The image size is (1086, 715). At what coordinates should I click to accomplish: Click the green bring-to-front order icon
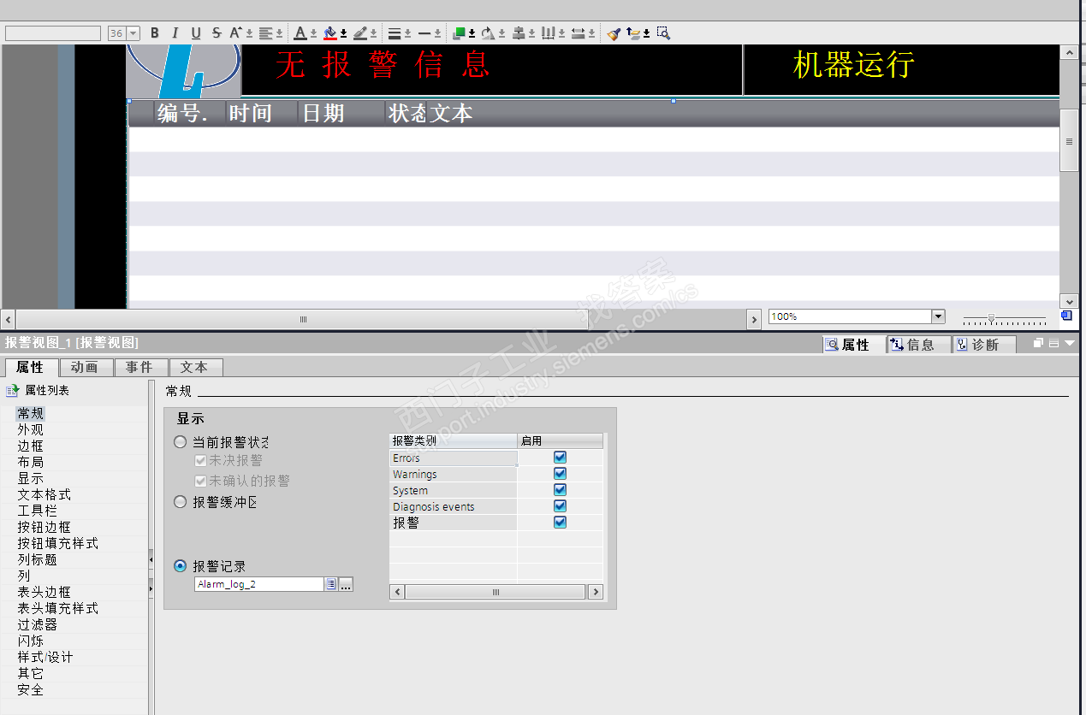pyautogui.click(x=460, y=33)
